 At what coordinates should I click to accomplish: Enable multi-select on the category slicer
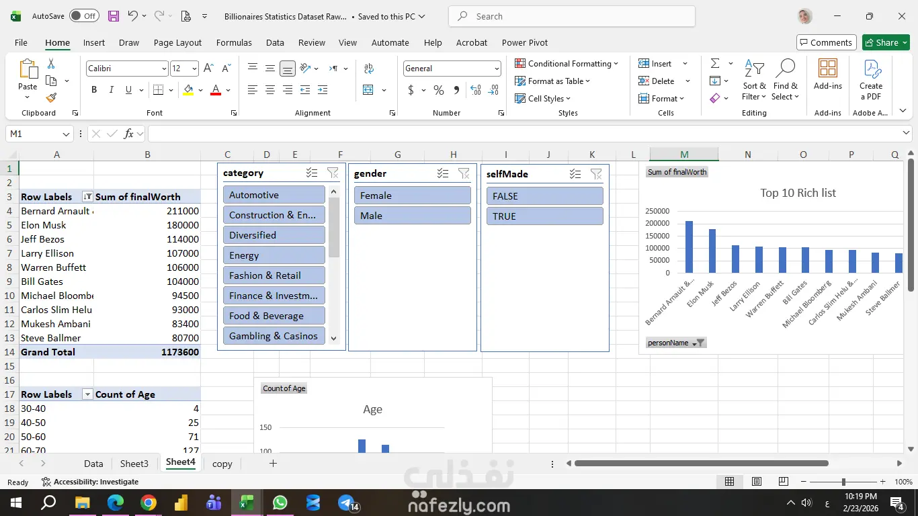pos(312,173)
